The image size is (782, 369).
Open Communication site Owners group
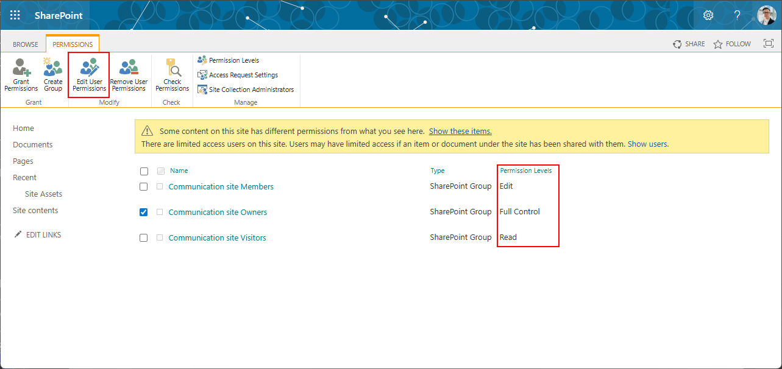(218, 212)
